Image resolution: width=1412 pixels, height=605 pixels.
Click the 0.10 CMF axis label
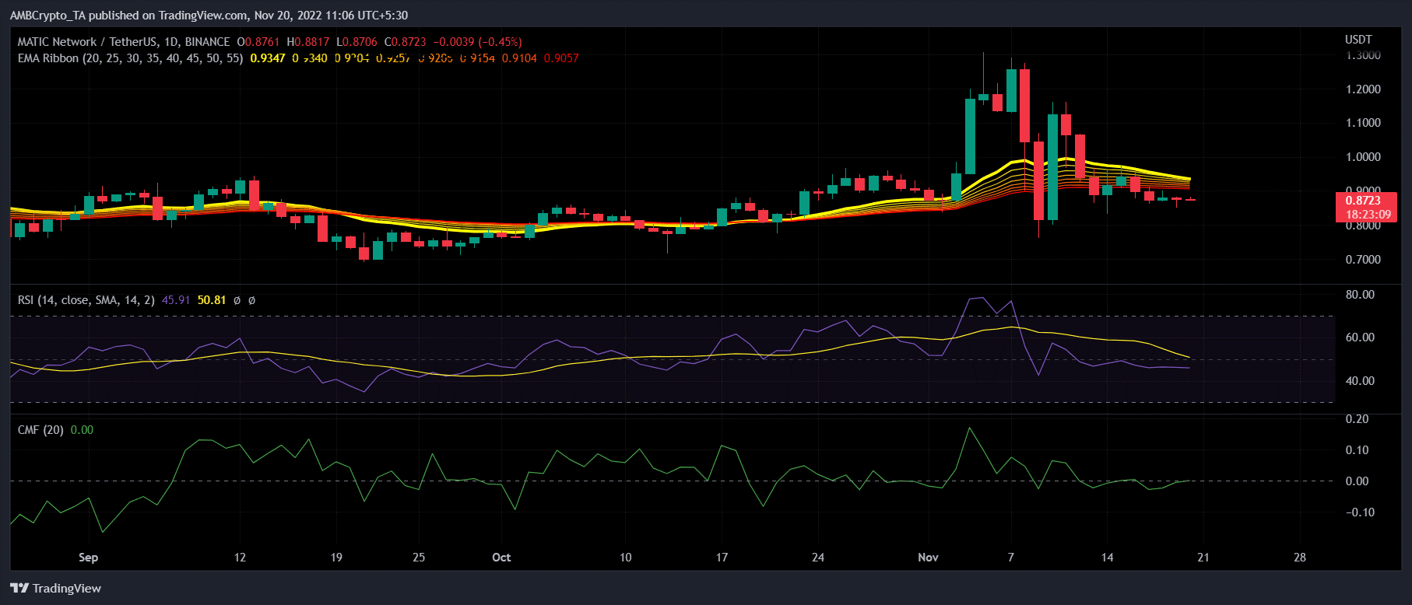click(1357, 450)
